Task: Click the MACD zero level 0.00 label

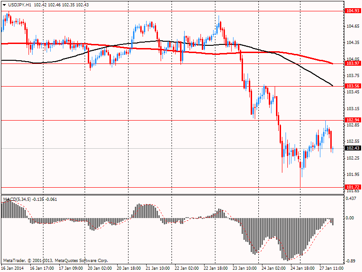Action: pyautogui.click(x=350, y=218)
